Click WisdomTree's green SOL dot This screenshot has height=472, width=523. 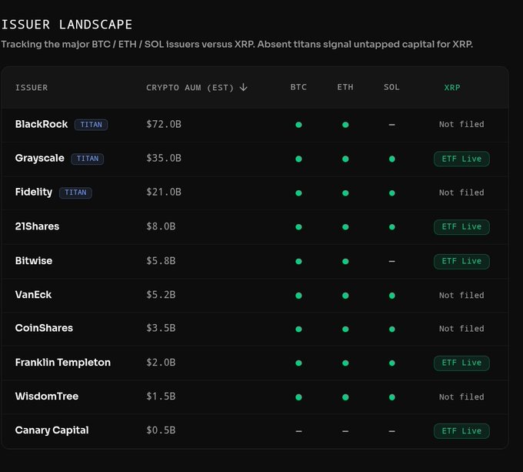(x=392, y=397)
